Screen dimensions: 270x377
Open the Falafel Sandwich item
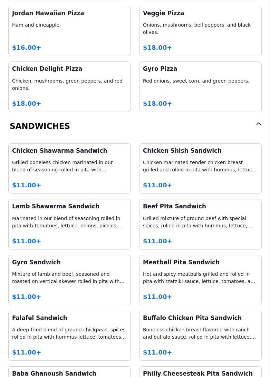[x=69, y=336]
